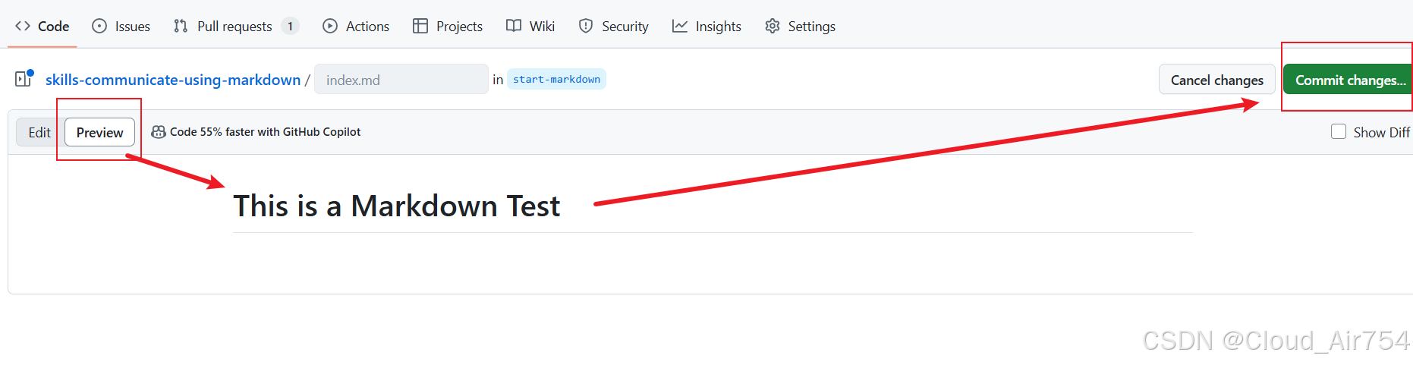Switch to the Projects tab
Viewport: 1413px width, 365px height.
click(x=448, y=26)
